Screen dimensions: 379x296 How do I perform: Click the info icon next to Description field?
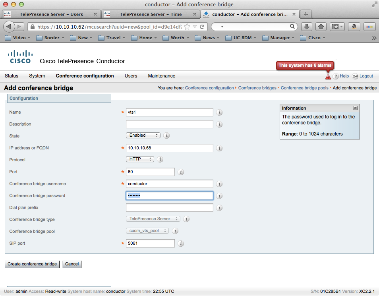pyautogui.click(x=219, y=124)
